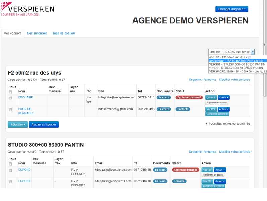Open Action dropdown in HUON DE KERMADEC row
The width and height of the screenshot is (267, 201).
coord(224,109)
